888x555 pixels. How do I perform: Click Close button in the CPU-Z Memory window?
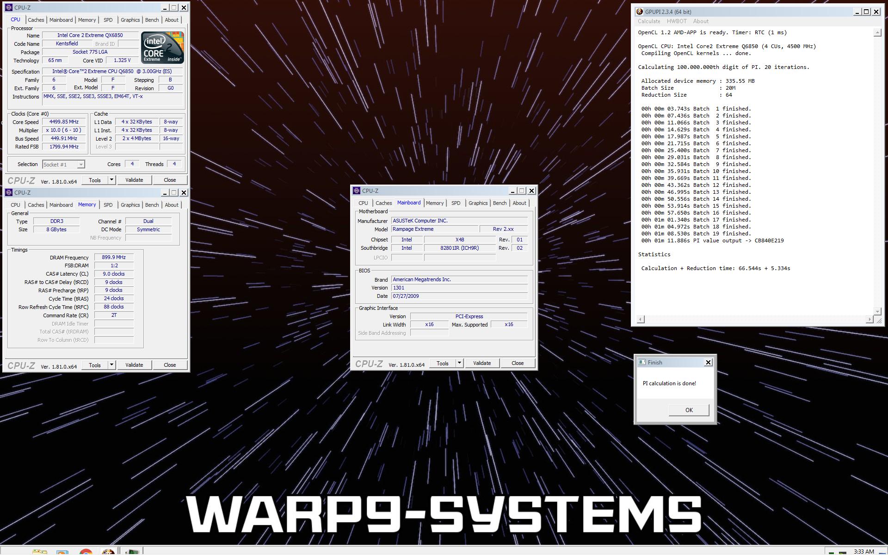point(170,365)
